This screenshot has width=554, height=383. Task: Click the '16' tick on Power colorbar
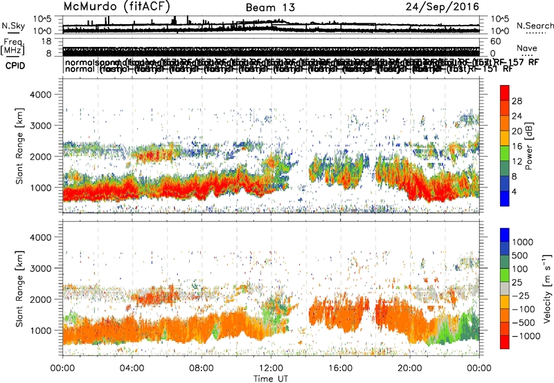pos(517,147)
